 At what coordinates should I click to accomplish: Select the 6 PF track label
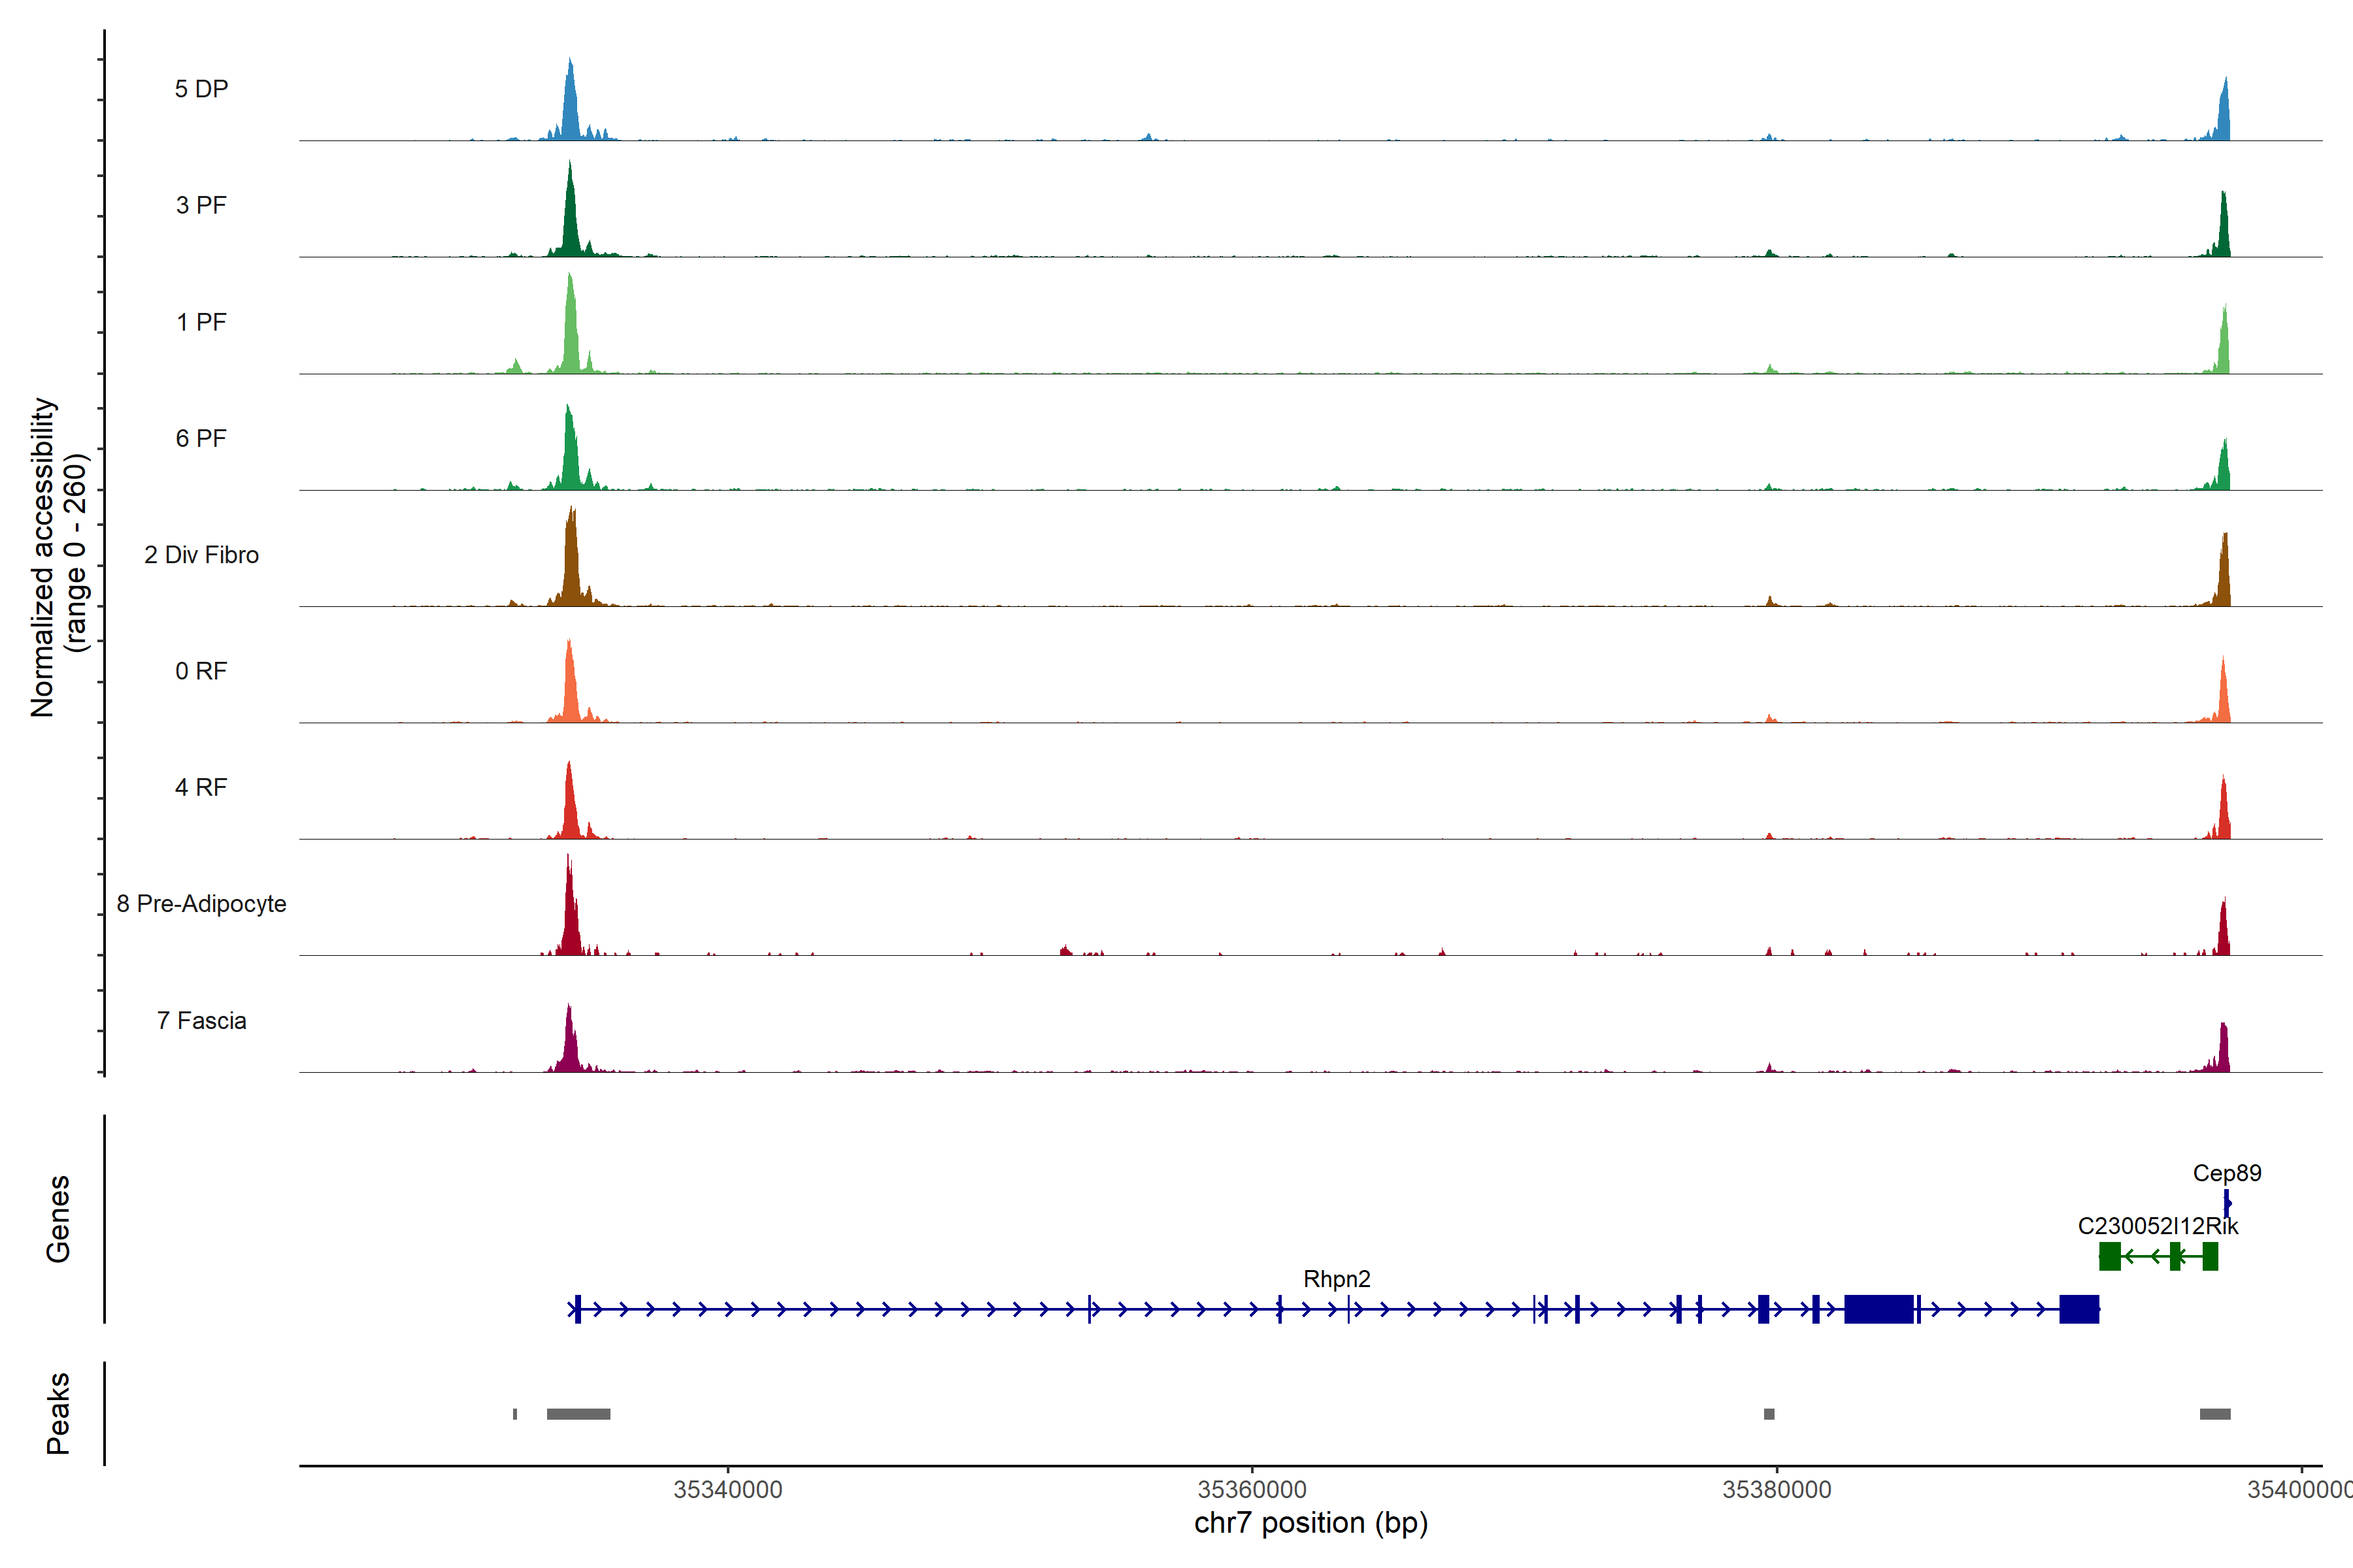coord(201,438)
